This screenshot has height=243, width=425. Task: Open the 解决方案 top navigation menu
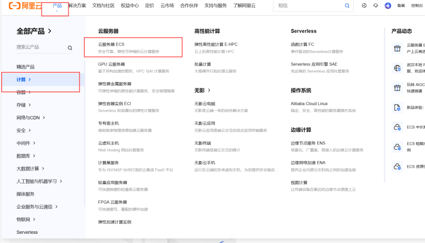pyautogui.click(x=77, y=6)
